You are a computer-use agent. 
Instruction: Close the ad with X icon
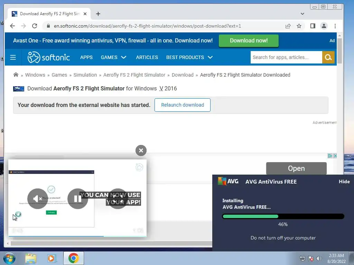[x=335, y=156]
